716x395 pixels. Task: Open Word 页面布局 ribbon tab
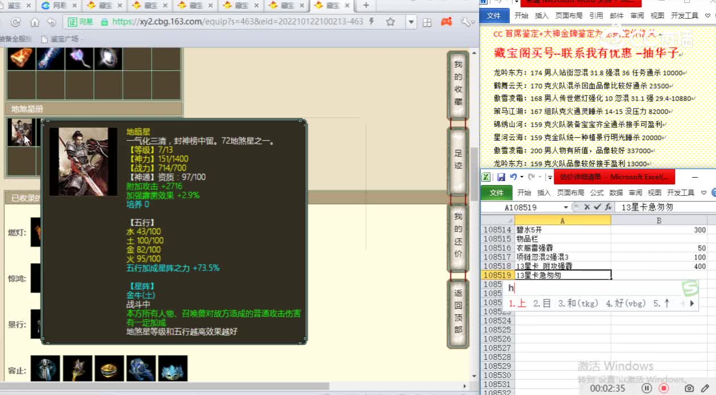[x=569, y=16]
